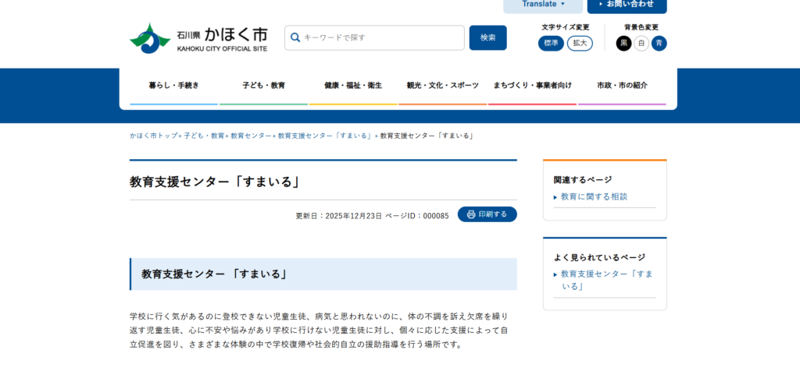The width and height of the screenshot is (800, 389).
Task: Click the 文字サイズ変更 label
Action: pyautogui.click(x=566, y=27)
